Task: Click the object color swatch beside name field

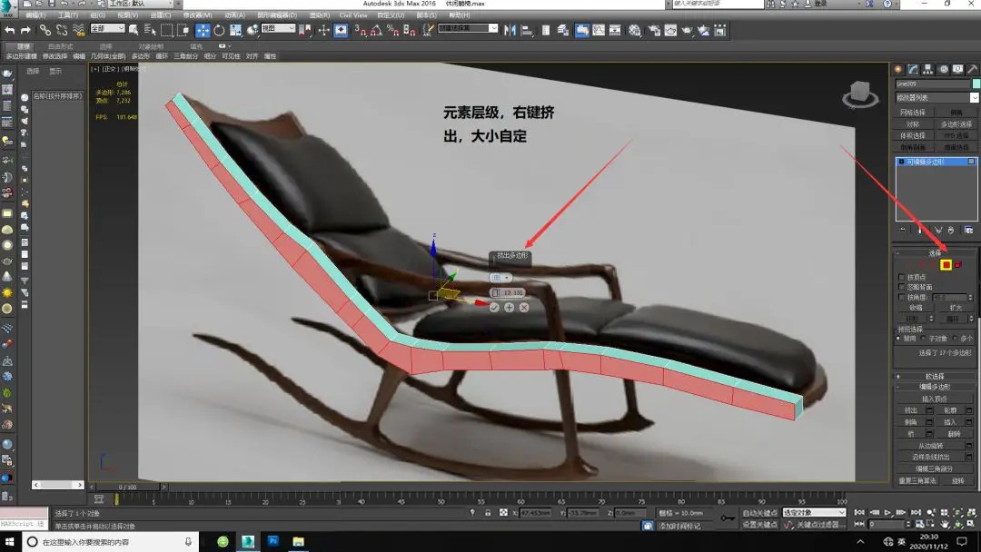Action: pos(976,84)
